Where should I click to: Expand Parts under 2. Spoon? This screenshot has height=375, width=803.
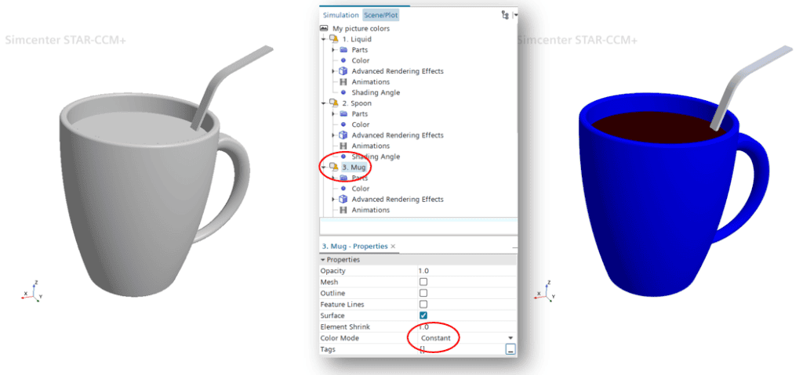click(333, 114)
